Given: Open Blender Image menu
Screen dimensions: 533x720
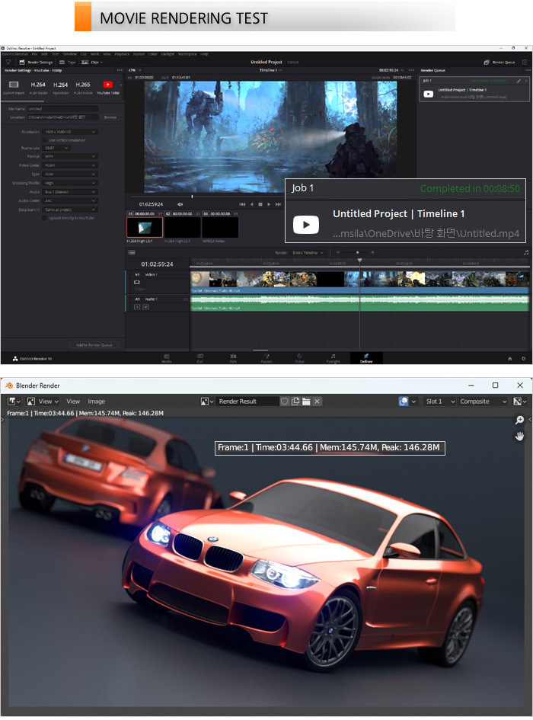Looking at the screenshot, I should coord(97,402).
